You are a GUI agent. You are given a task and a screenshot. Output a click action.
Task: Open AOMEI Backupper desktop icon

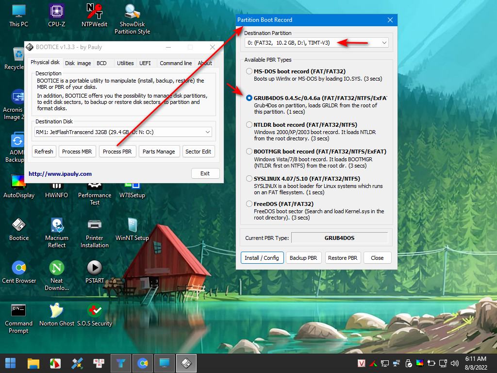(x=15, y=148)
